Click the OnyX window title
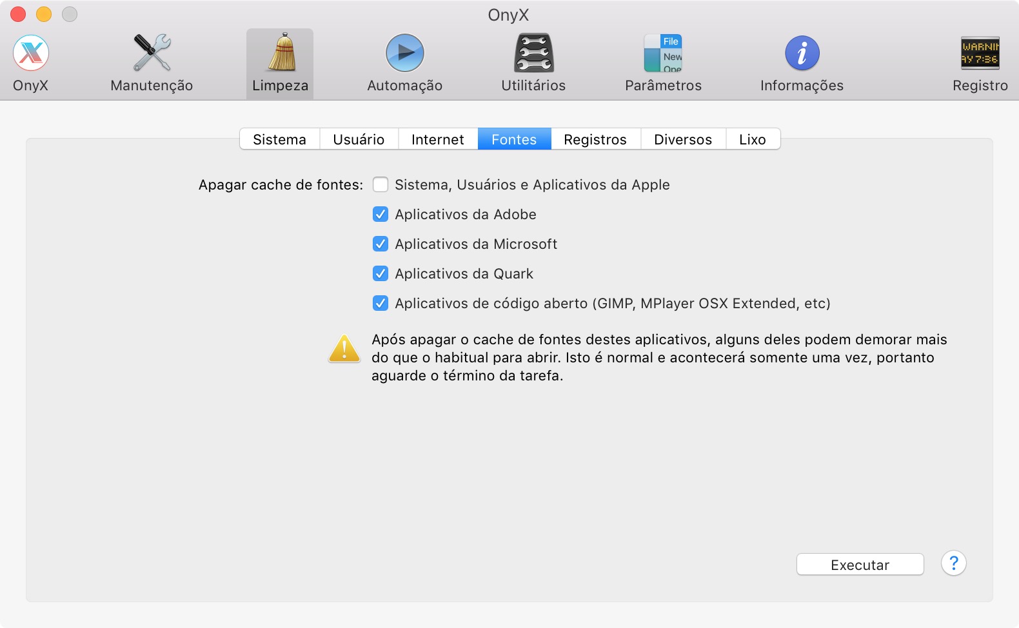This screenshot has width=1019, height=628. (508, 15)
